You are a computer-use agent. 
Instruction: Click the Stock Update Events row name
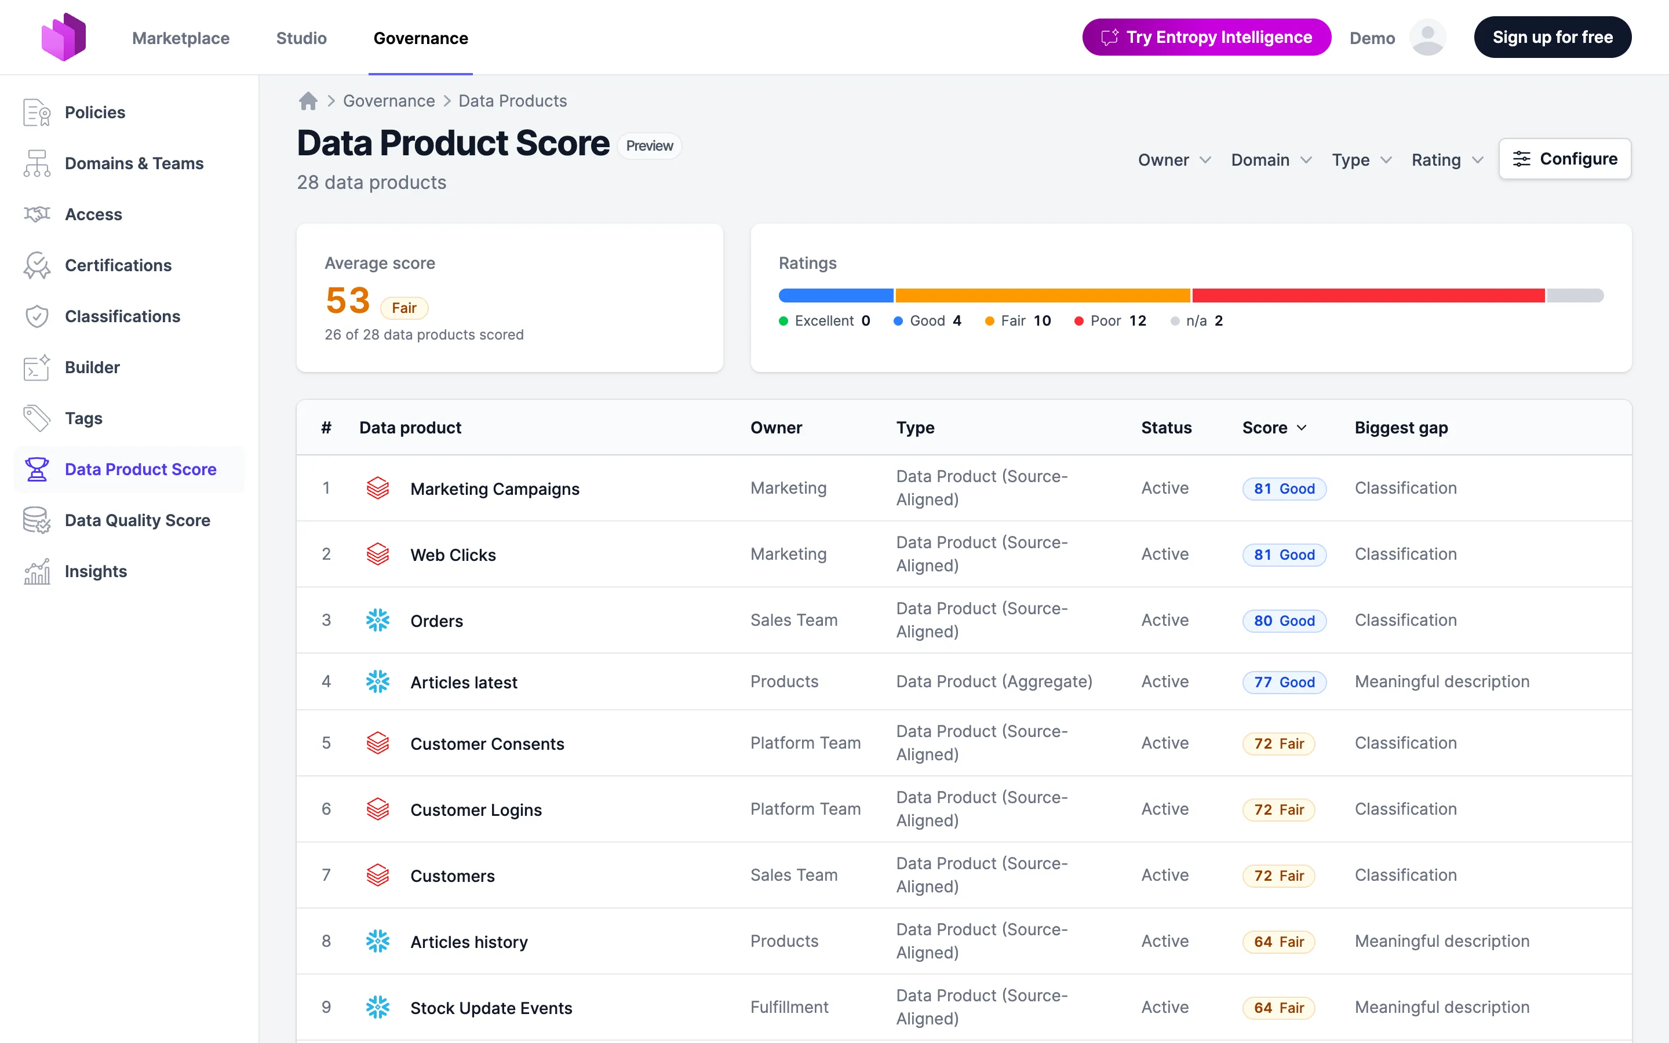click(x=491, y=1008)
